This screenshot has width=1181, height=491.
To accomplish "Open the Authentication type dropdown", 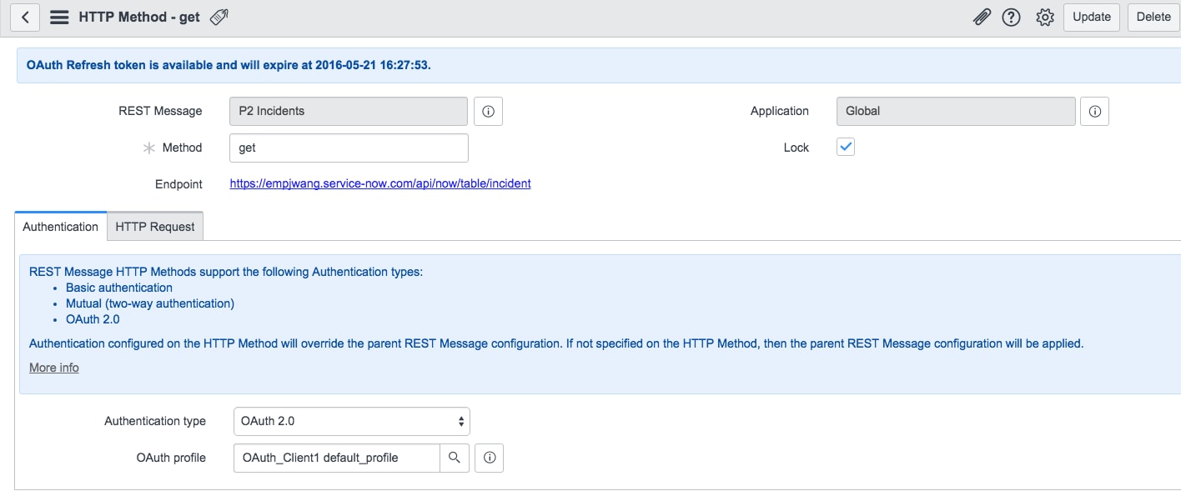I will 351,421.
